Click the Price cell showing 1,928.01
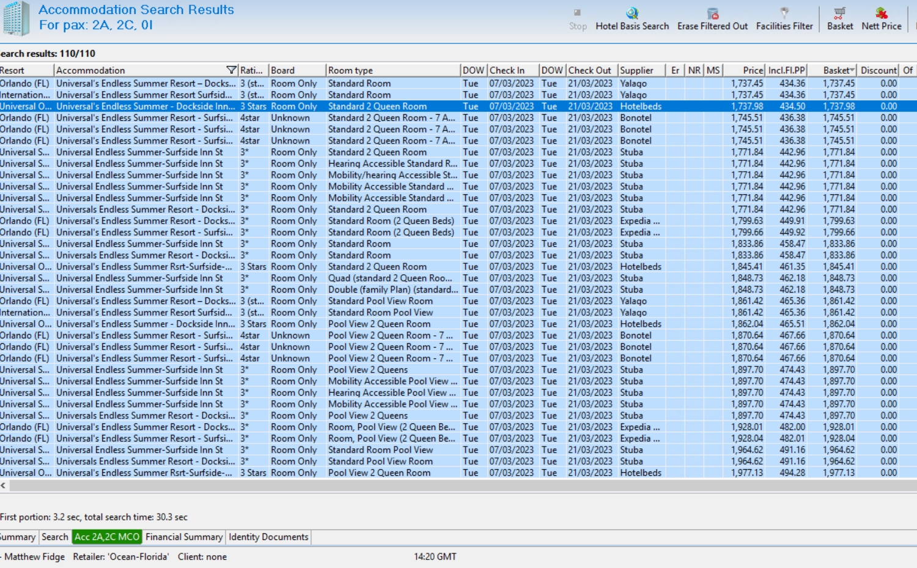The image size is (917, 568). pos(747,427)
